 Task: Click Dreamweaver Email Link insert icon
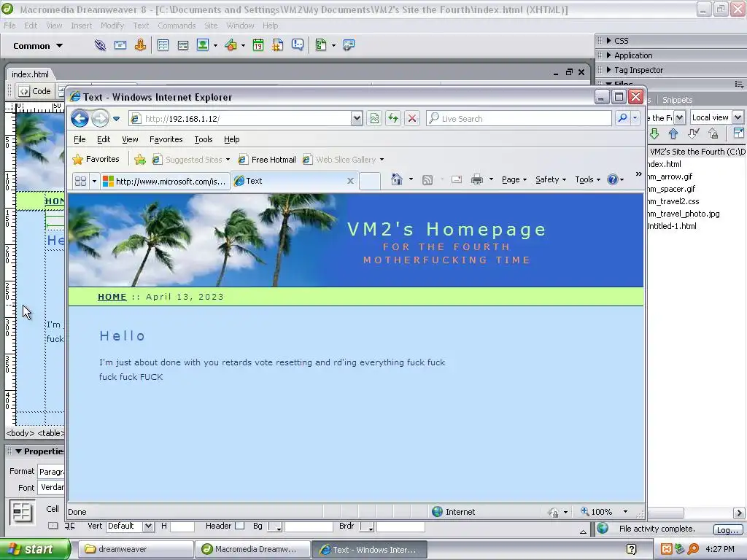pos(120,45)
